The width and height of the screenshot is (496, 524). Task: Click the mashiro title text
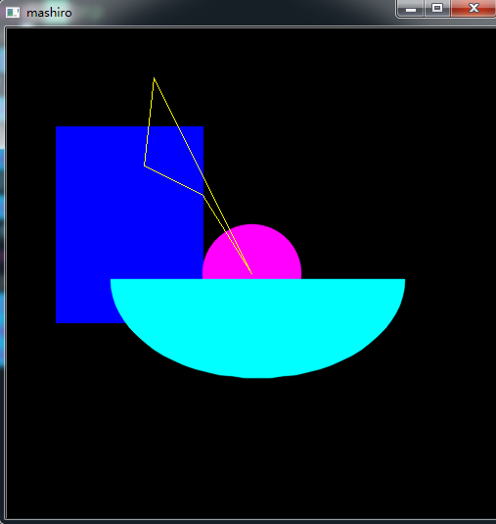click(49, 13)
